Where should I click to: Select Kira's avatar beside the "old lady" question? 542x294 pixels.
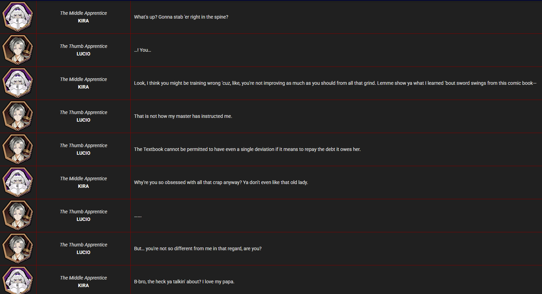pyautogui.click(x=18, y=182)
